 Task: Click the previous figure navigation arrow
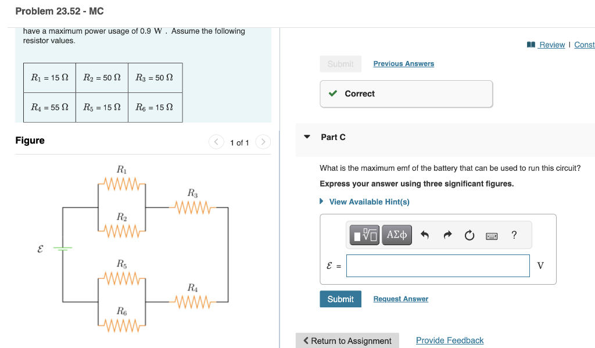(216, 142)
